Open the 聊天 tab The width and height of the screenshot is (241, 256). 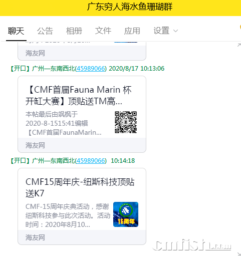click(16, 31)
